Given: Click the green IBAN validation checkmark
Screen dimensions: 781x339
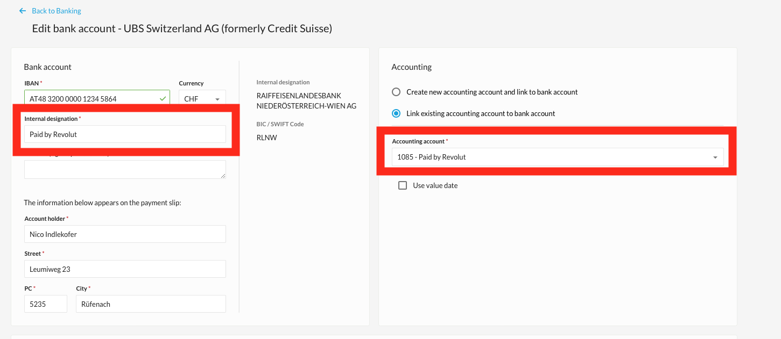Looking at the screenshot, I should pyautogui.click(x=163, y=99).
